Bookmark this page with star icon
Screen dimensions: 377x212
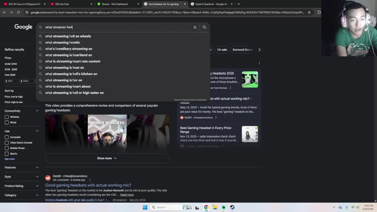(x=309, y=12)
